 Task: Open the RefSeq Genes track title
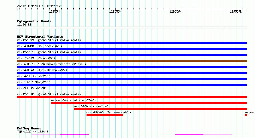coord(29,128)
